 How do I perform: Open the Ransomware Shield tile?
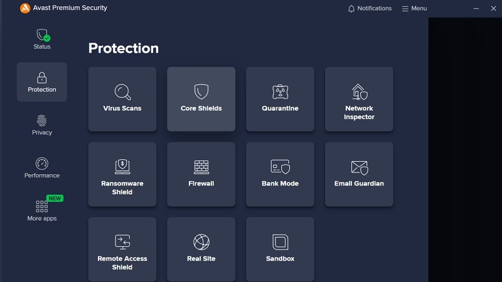(122, 174)
